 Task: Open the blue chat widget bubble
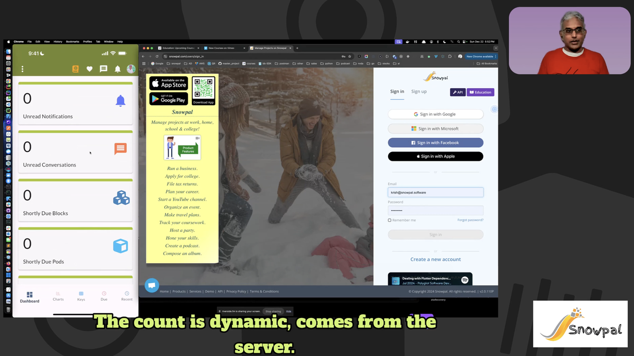coord(152,285)
